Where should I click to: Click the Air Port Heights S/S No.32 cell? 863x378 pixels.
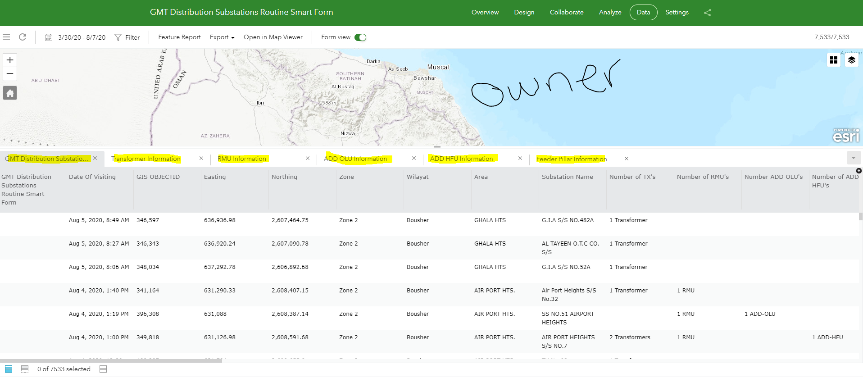coord(569,295)
